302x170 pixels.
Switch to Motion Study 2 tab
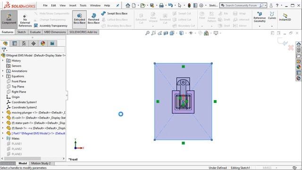tap(41, 163)
